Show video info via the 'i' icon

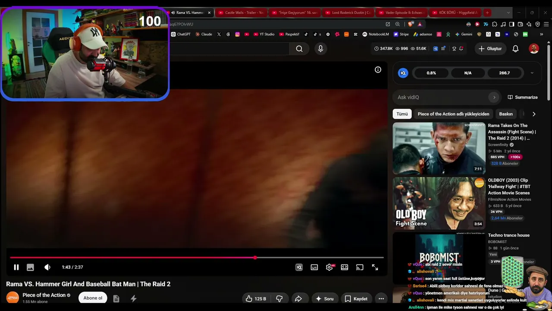click(x=378, y=70)
